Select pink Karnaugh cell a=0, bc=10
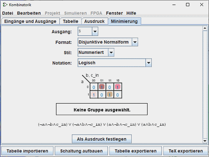 (x=117, y=87)
